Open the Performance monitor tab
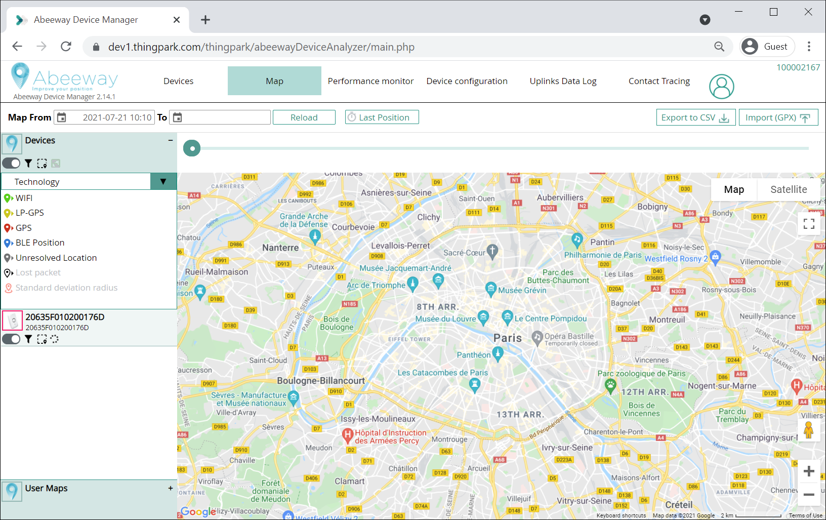The image size is (826, 520). click(370, 81)
